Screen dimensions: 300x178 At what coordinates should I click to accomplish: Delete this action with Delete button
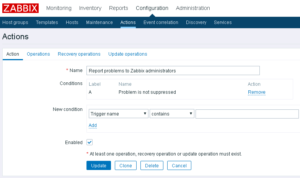tap(152, 165)
